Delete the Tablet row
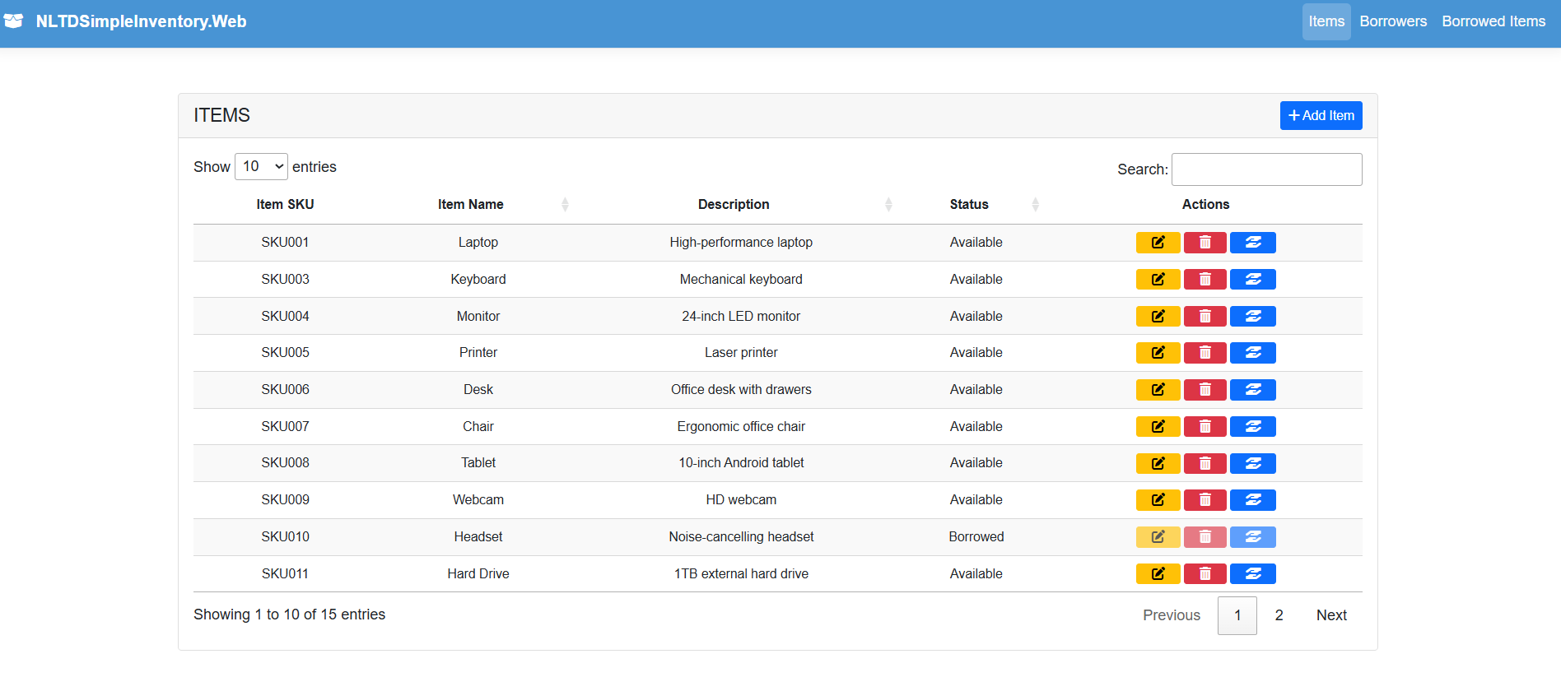Screen dimensions: 1561x691 1205,463
